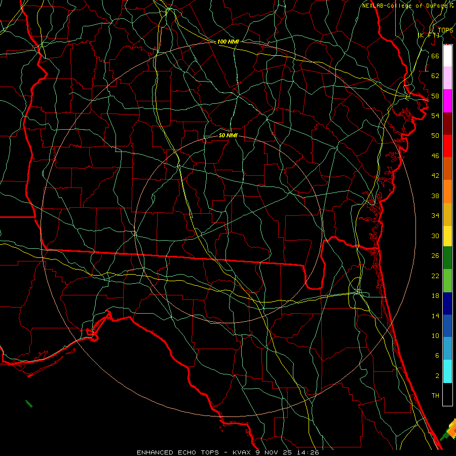The width and height of the screenshot is (456, 456).
Task: Click the legend value 30
Action: (435, 236)
